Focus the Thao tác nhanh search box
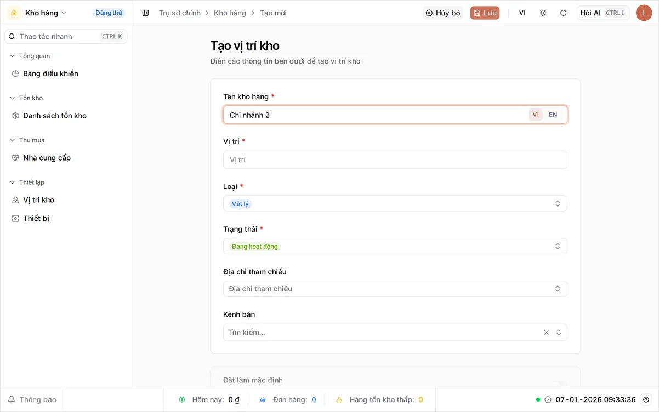 click(x=66, y=36)
